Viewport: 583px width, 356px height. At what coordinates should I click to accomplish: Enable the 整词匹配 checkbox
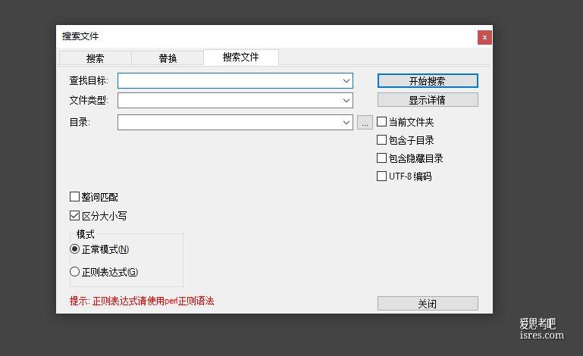point(74,197)
